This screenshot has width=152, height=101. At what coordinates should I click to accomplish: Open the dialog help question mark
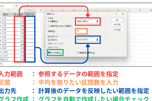click(116, 14)
